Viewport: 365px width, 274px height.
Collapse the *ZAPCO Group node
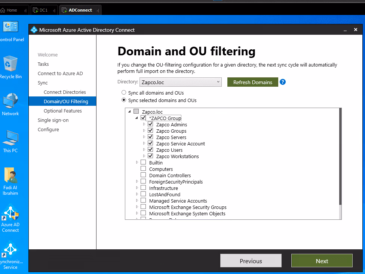point(137,118)
